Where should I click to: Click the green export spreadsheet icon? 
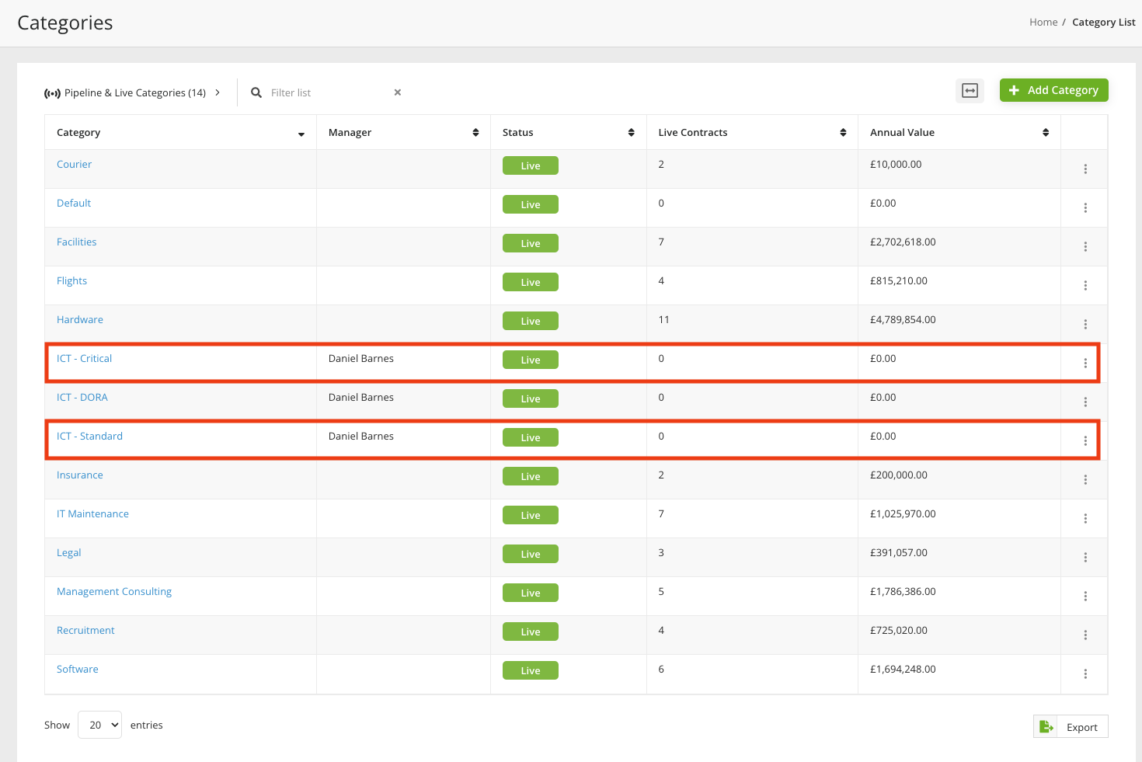[x=1044, y=725]
